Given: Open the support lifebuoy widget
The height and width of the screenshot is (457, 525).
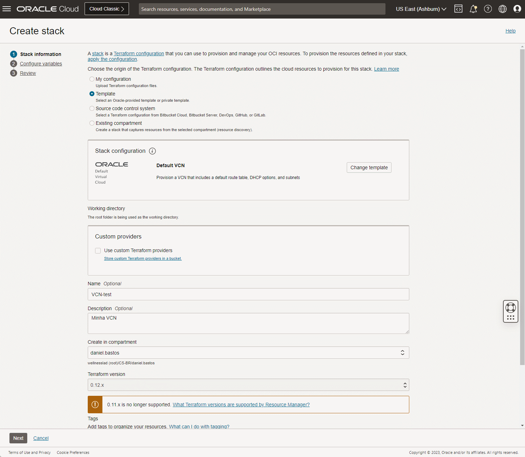Looking at the screenshot, I should [511, 308].
